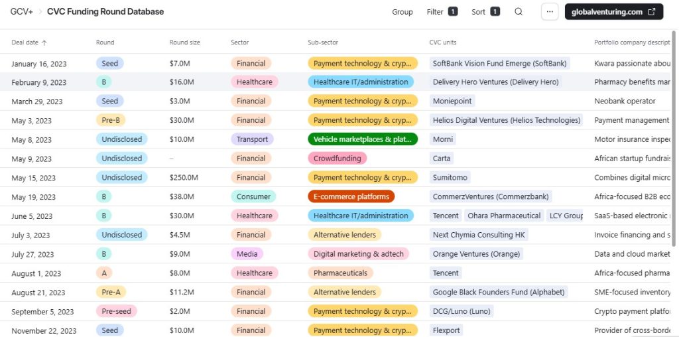Open the Sort menu
679x337 pixels.
pyautogui.click(x=485, y=12)
